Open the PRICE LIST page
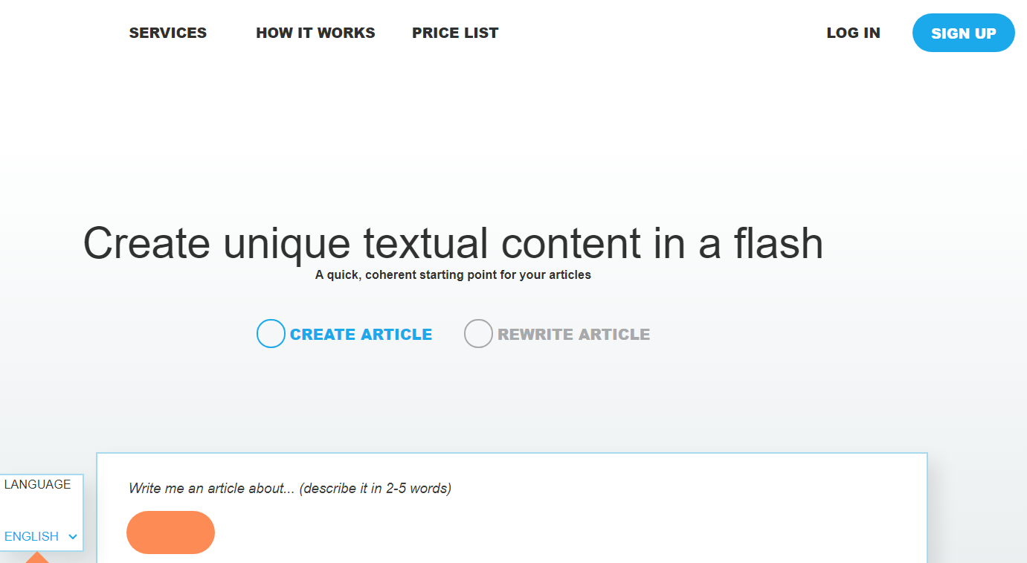Image resolution: width=1027 pixels, height=563 pixels. click(x=455, y=33)
